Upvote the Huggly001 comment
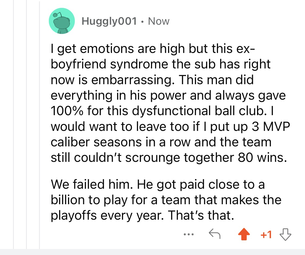The image size is (305, 255). click(244, 234)
